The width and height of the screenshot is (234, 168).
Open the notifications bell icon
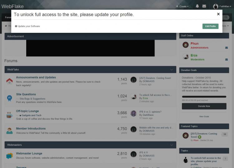(197, 6)
